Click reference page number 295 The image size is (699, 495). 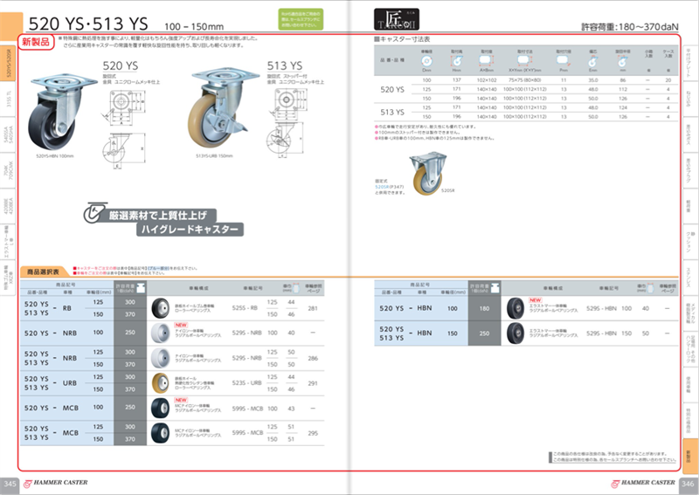coord(313,433)
